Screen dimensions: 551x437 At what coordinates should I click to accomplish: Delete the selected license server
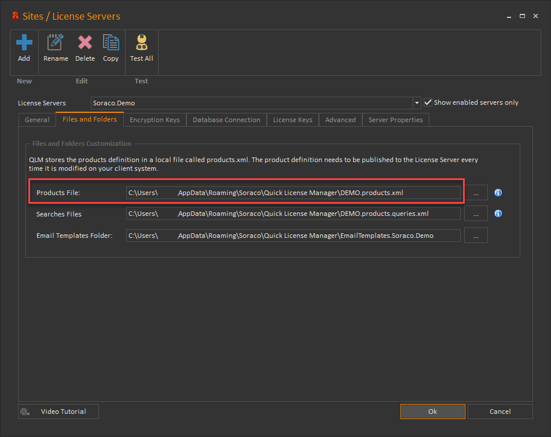coord(85,48)
